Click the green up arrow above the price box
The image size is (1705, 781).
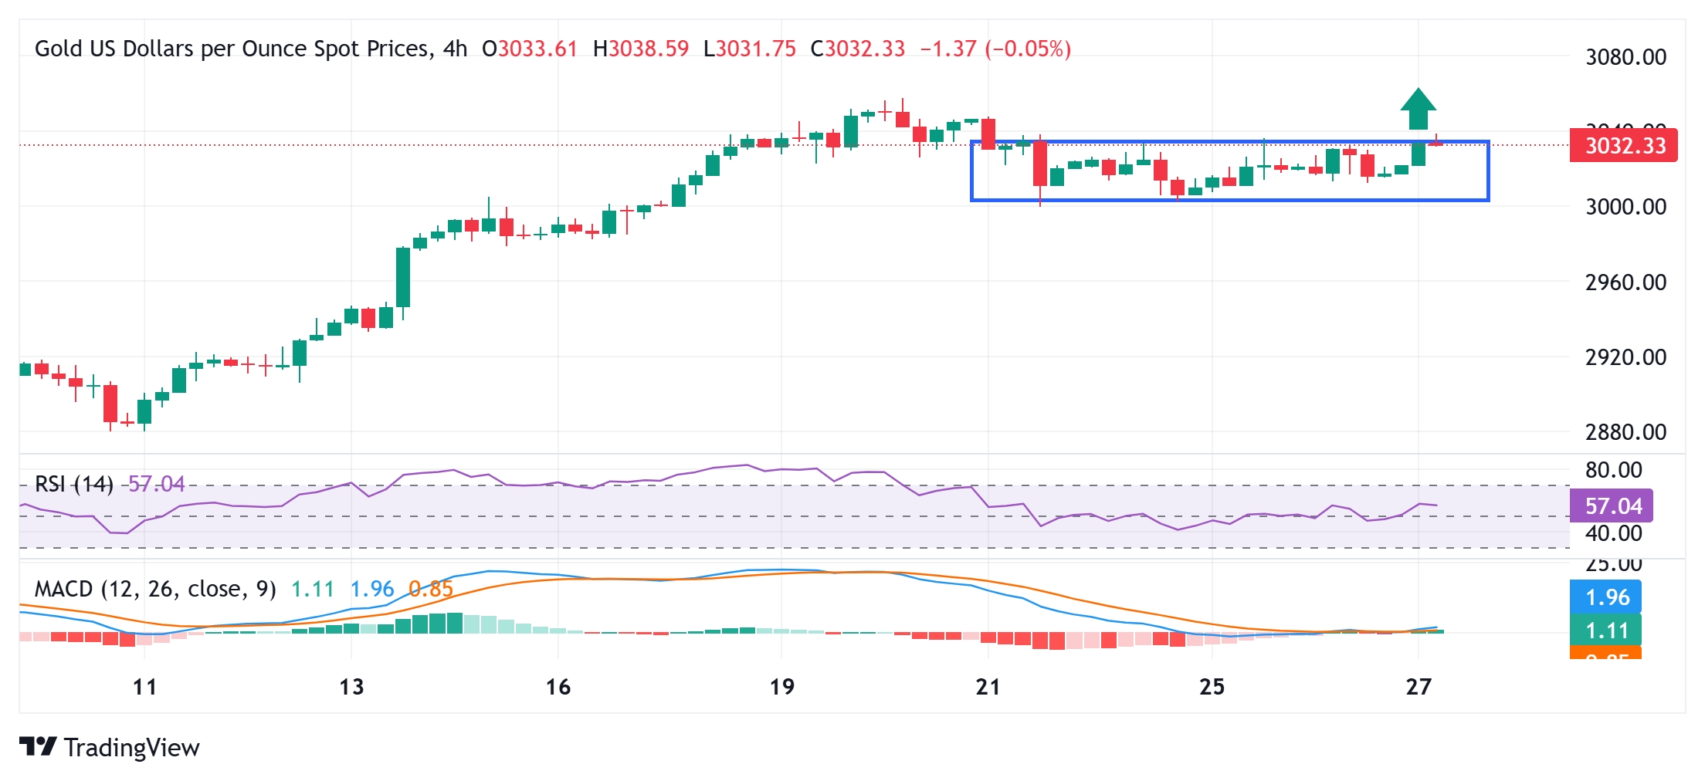[x=1418, y=110]
